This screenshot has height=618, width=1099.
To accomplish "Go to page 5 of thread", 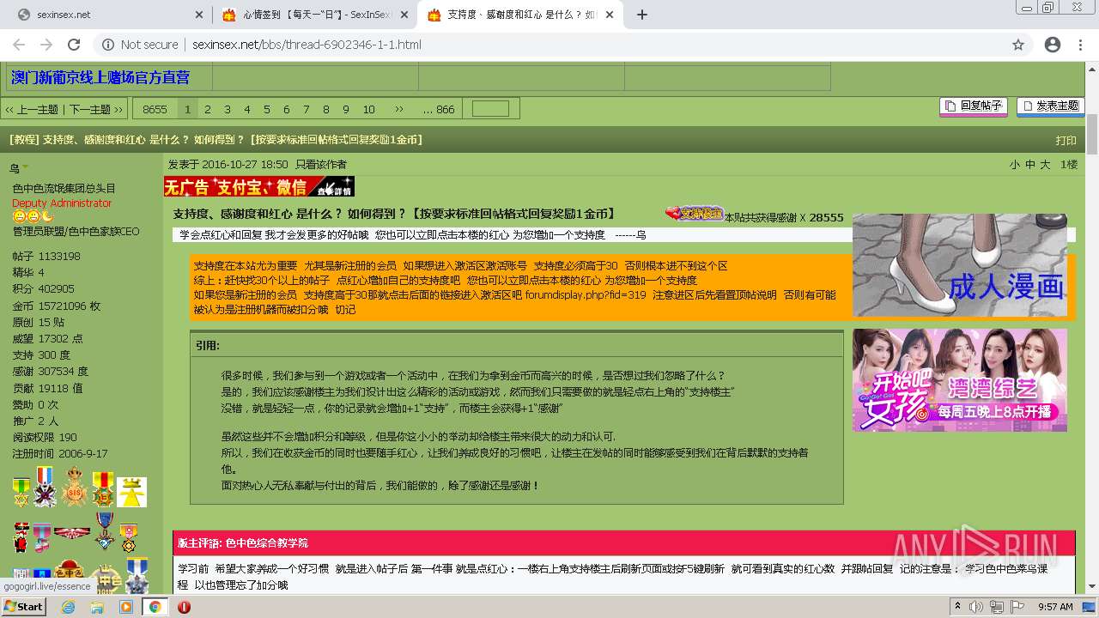I will pos(266,109).
